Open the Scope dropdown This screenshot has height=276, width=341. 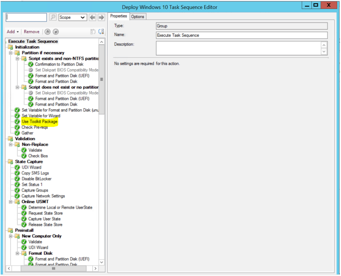(73, 17)
